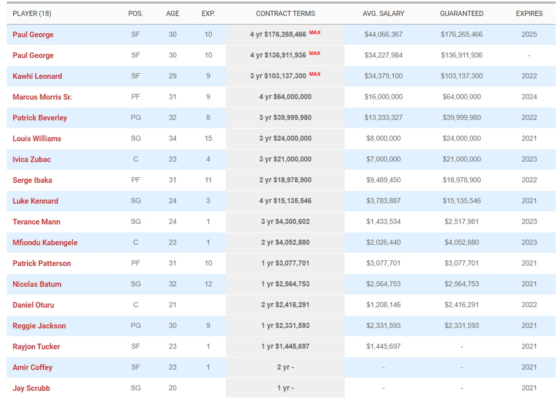Click Patrick Beverley's name
559x404 pixels.
[x=40, y=118]
